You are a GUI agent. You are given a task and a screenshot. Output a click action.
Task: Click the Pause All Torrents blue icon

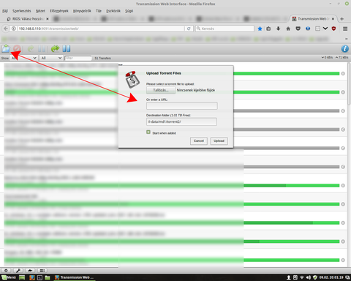[67, 48]
